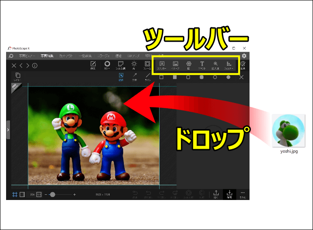Select the ライン (Line) drawing tool

[x=148, y=77]
